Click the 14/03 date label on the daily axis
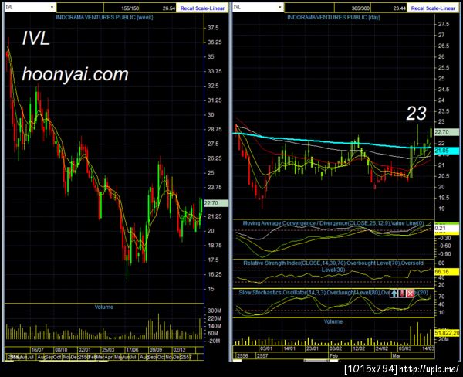The height and width of the screenshot is (377, 463). (x=428, y=348)
